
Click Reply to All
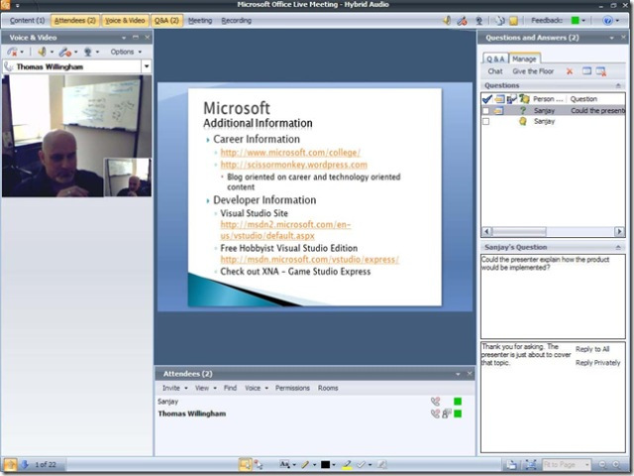(592, 349)
